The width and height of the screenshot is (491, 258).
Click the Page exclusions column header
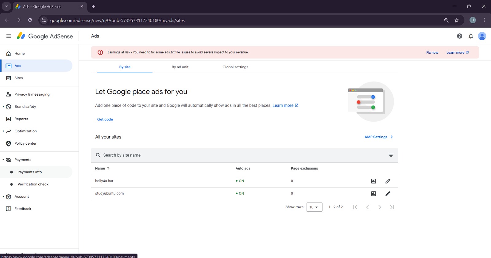[x=304, y=169]
